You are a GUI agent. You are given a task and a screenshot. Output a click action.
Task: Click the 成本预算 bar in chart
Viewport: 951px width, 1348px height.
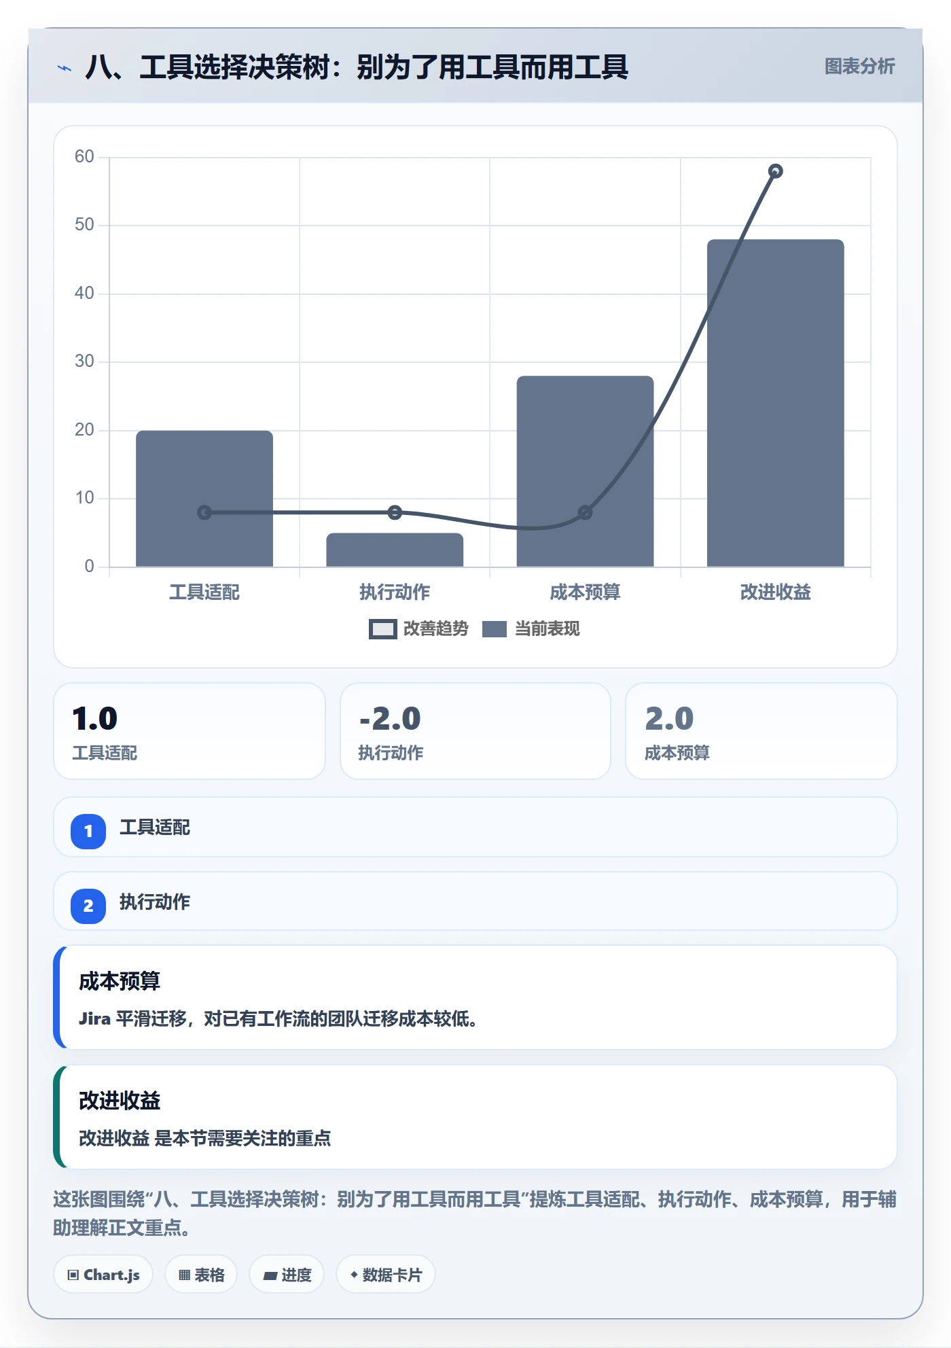(585, 471)
